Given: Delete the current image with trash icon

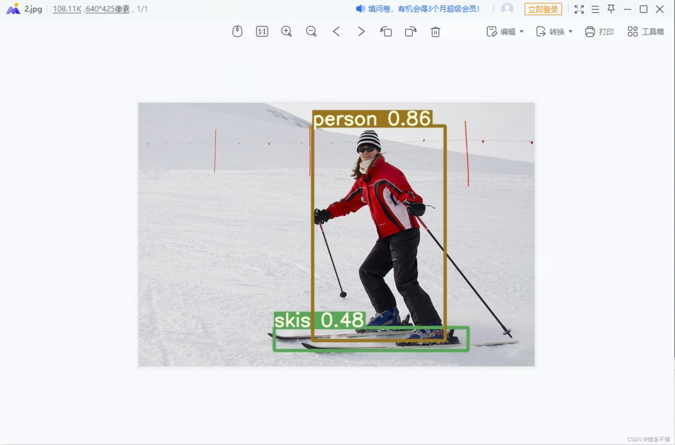Looking at the screenshot, I should point(435,31).
